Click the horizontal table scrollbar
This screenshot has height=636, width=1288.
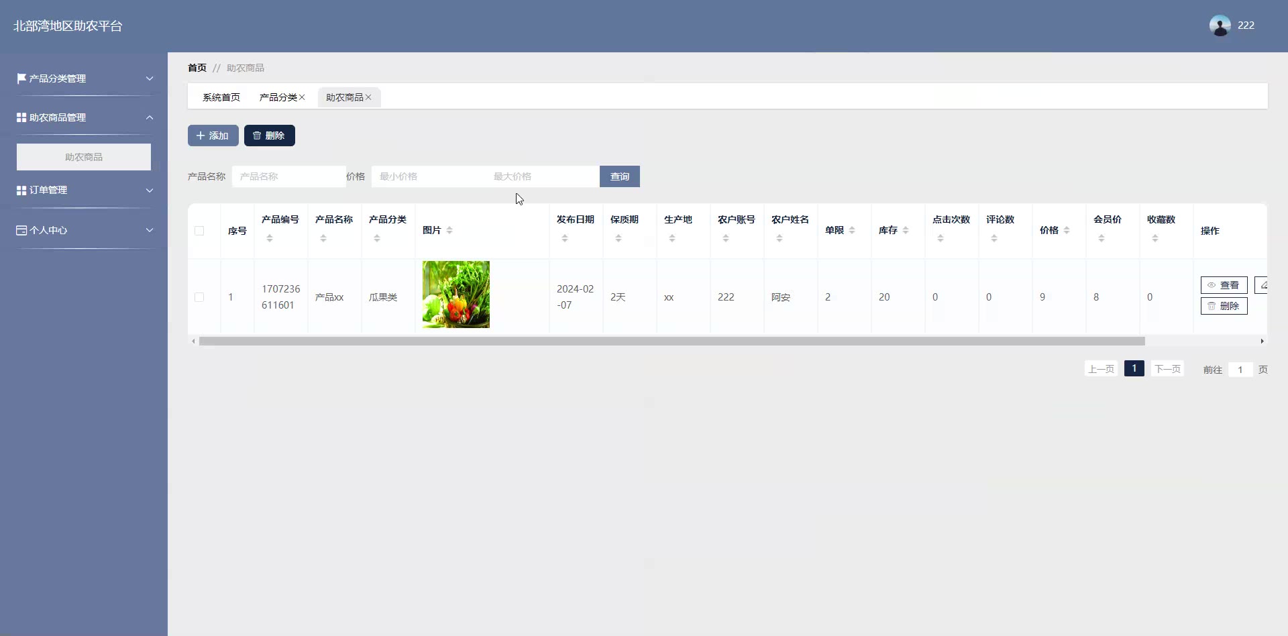pos(672,341)
